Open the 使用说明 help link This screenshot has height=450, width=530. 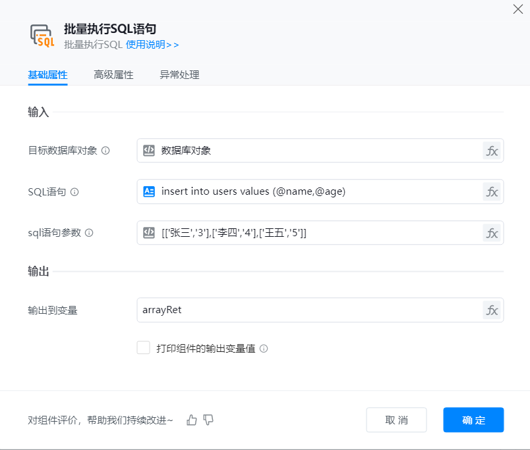tap(152, 45)
